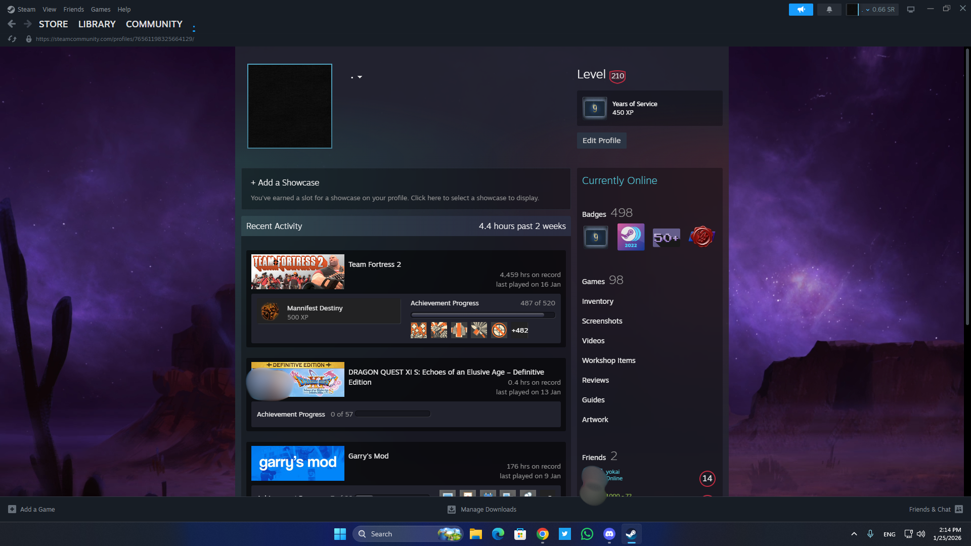Open the Friends & Chat icon

pyautogui.click(x=959, y=509)
